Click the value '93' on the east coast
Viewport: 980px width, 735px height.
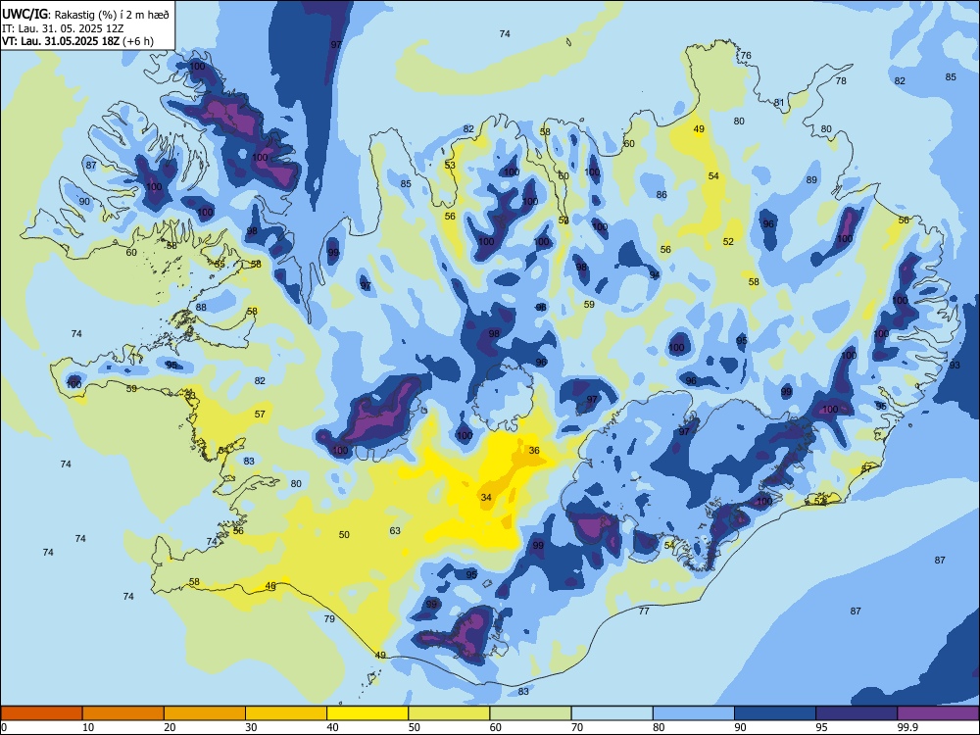(955, 365)
